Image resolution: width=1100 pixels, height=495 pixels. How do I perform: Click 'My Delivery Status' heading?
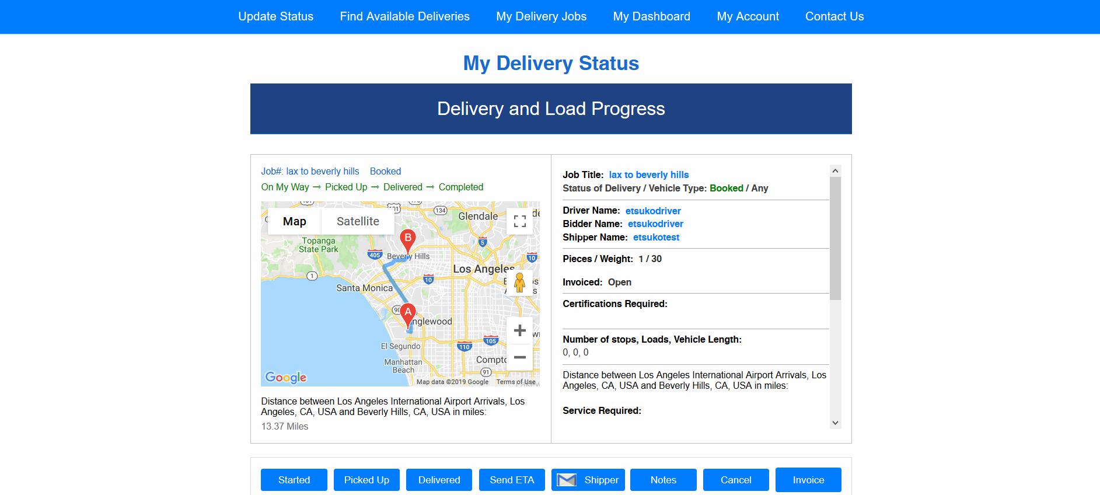tap(551, 63)
